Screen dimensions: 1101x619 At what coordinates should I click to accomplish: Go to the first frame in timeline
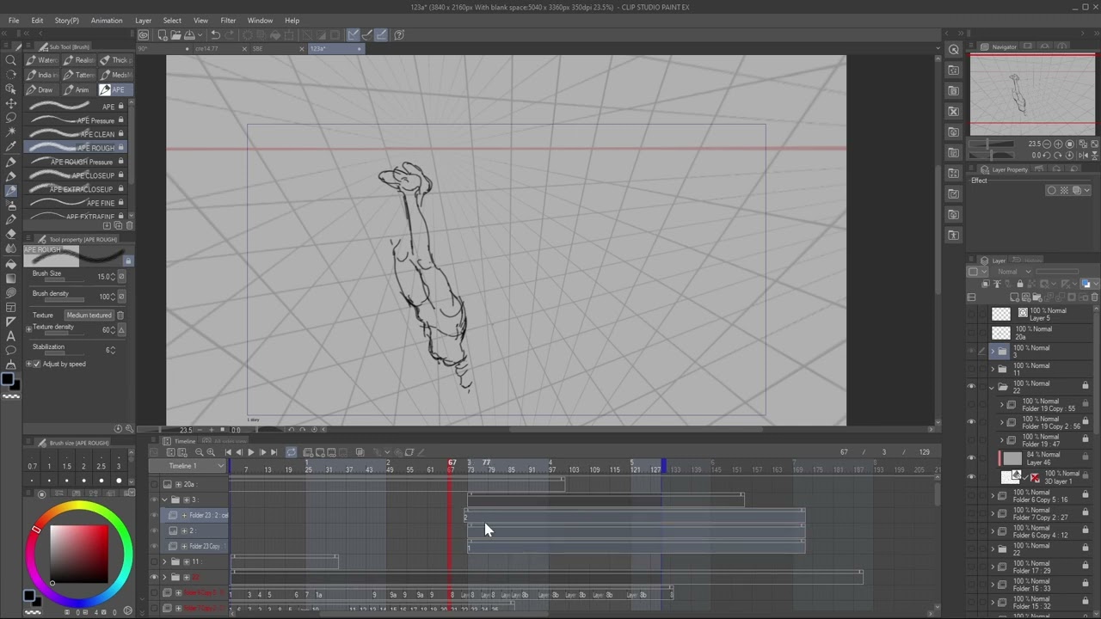[228, 452]
